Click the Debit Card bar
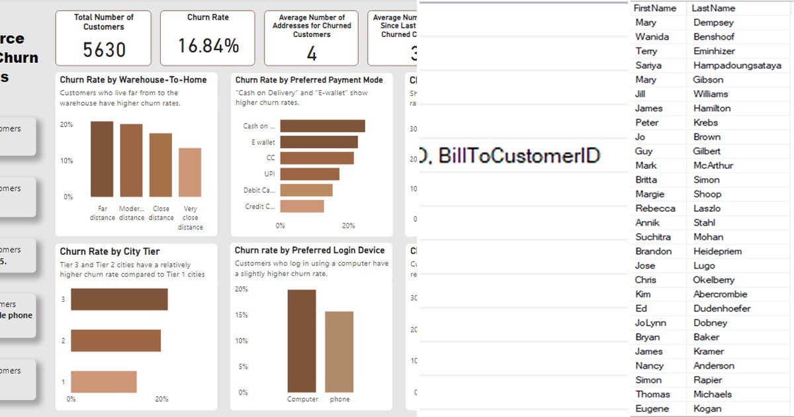 [x=305, y=190]
